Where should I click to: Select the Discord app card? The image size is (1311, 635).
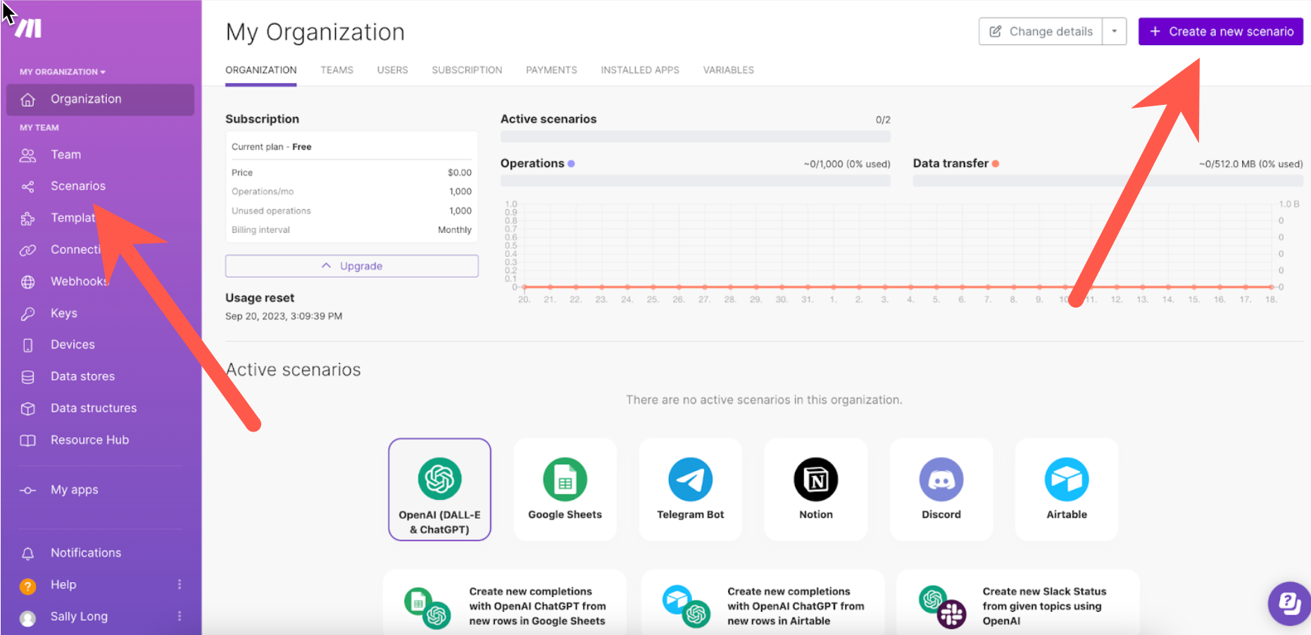click(x=941, y=489)
